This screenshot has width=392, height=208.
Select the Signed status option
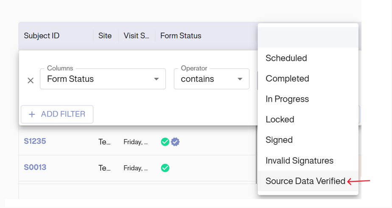[x=279, y=140]
